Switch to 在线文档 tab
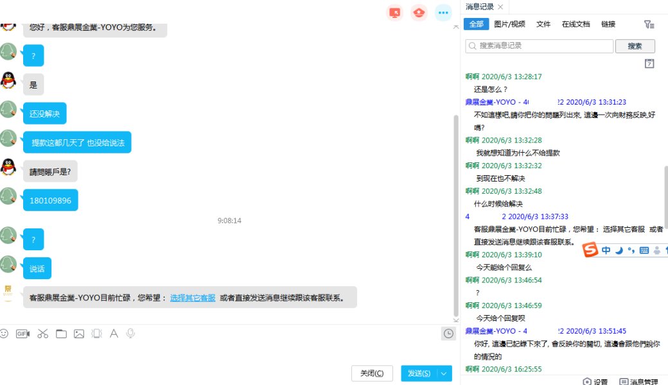 576,24
